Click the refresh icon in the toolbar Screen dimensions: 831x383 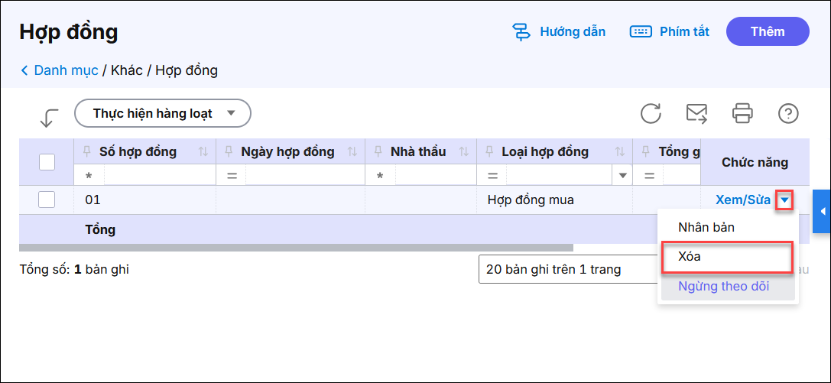(x=651, y=114)
